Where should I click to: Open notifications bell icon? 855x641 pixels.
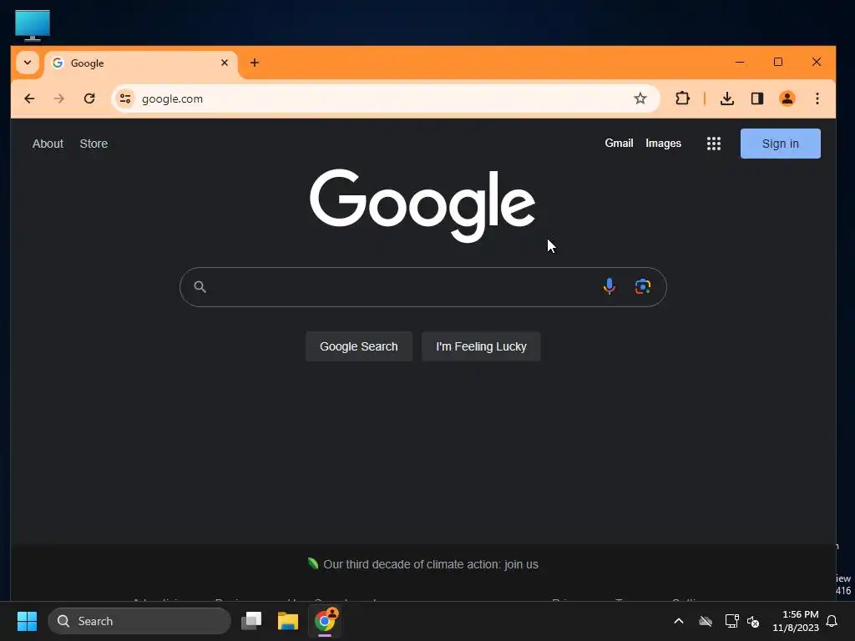(x=832, y=621)
